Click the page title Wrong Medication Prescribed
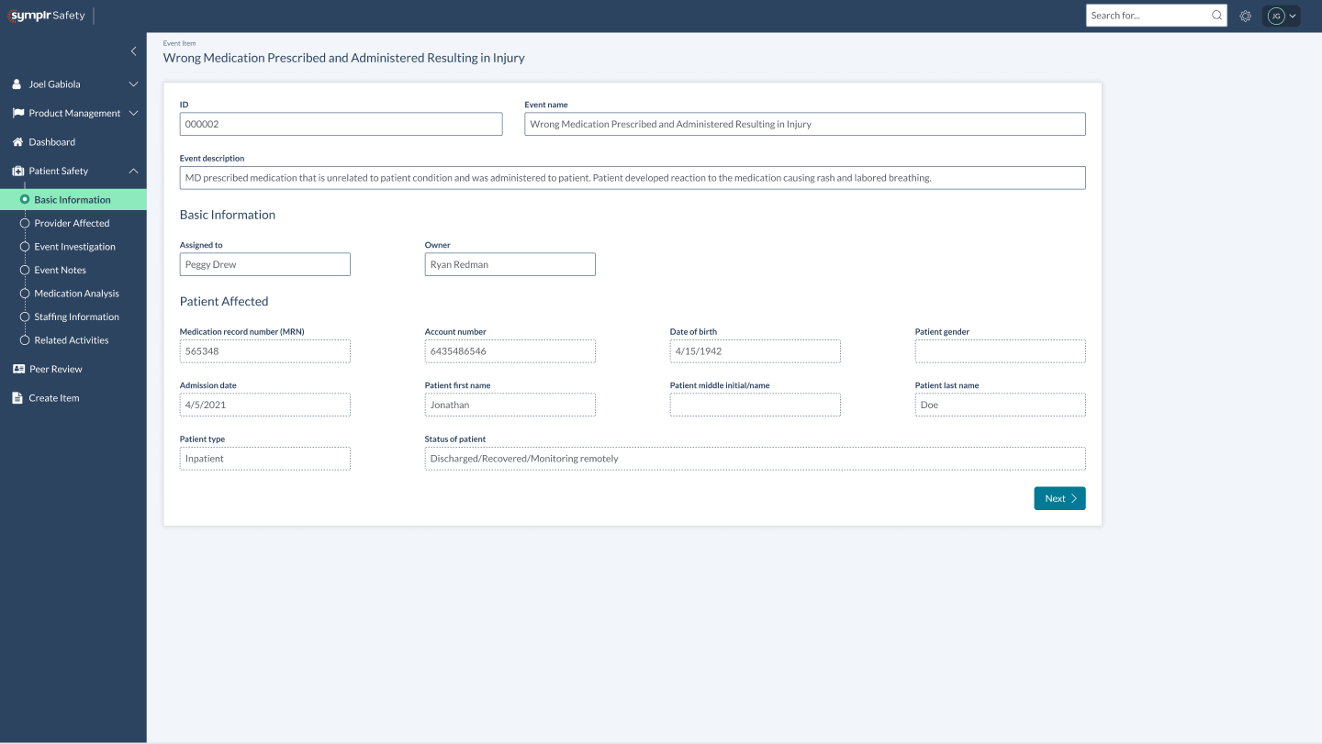The width and height of the screenshot is (1322, 744). (344, 58)
